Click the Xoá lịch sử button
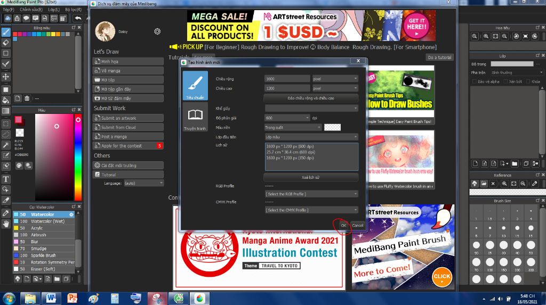Viewport: 546px width, 305px height. [311, 177]
